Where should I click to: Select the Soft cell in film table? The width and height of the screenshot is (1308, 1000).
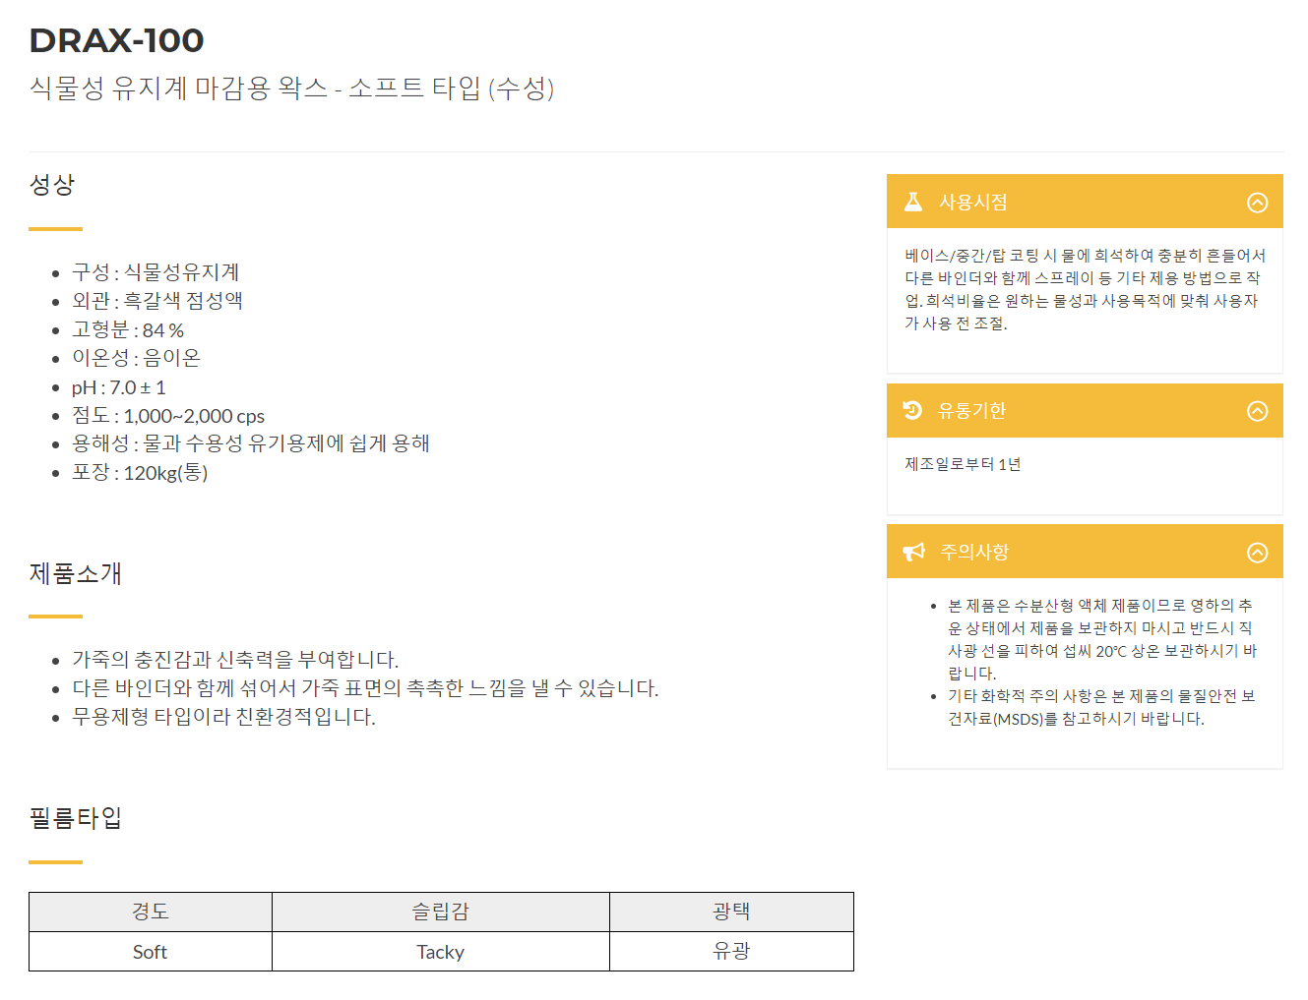tap(151, 951)
